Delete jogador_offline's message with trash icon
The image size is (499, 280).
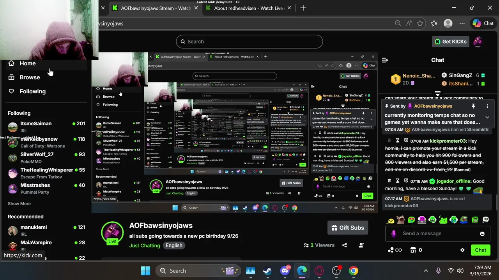tap(389, 181)
